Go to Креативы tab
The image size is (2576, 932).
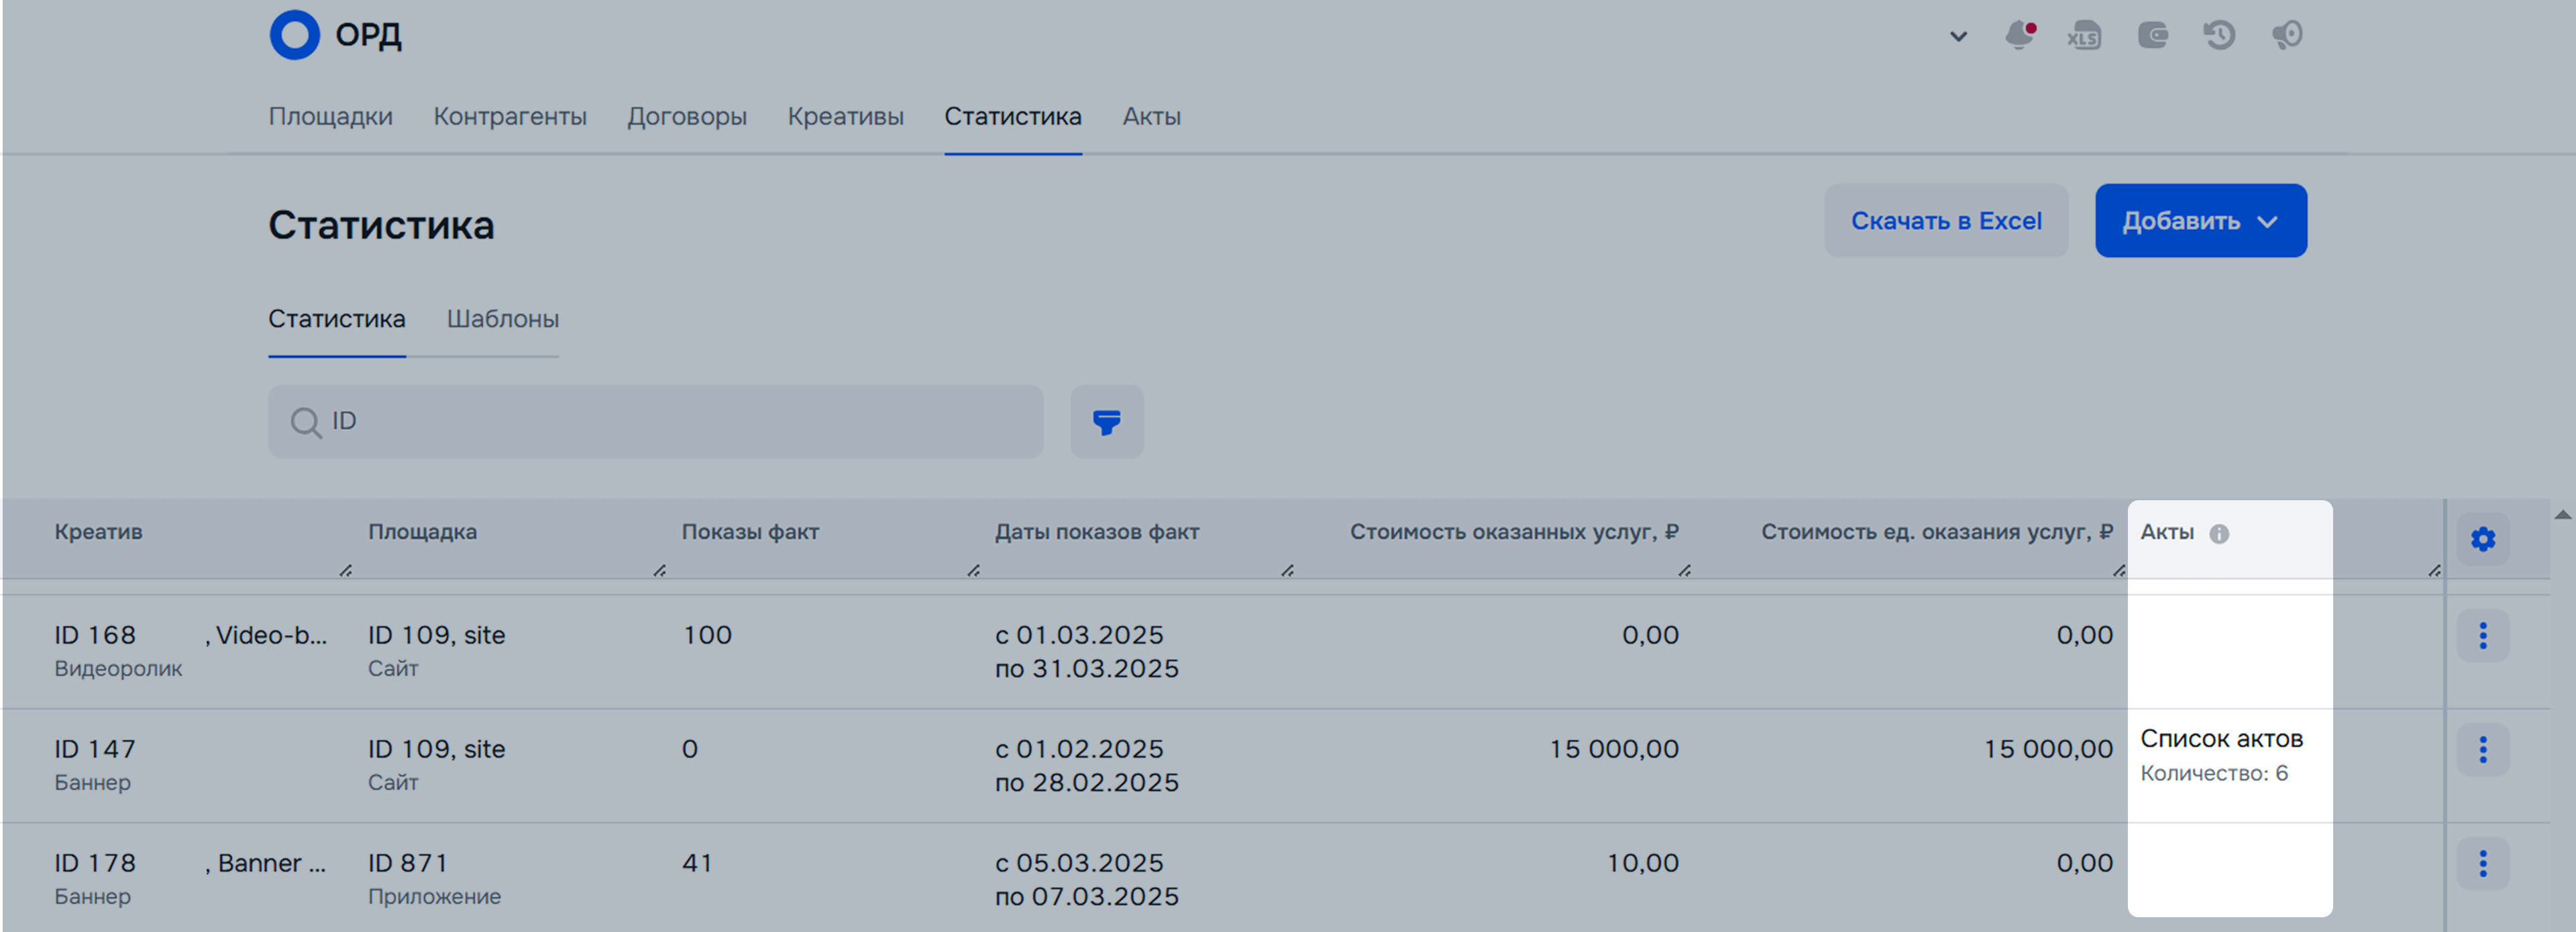coord(845,116)
